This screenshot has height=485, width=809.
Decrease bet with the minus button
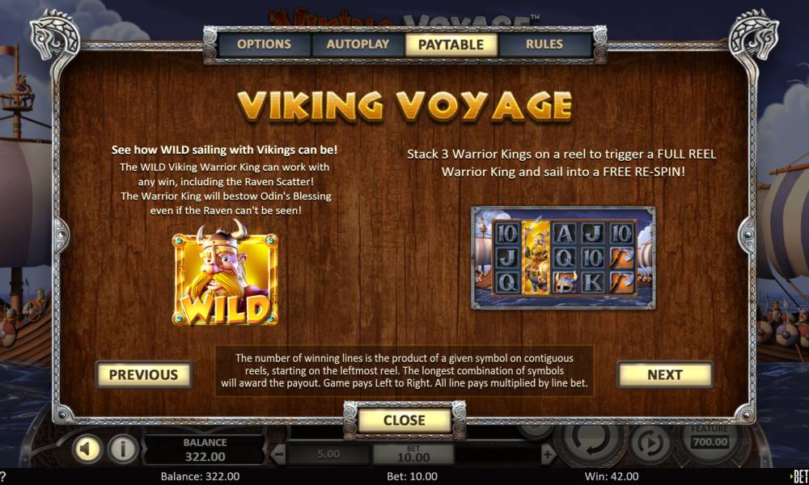tap(278, 454)
